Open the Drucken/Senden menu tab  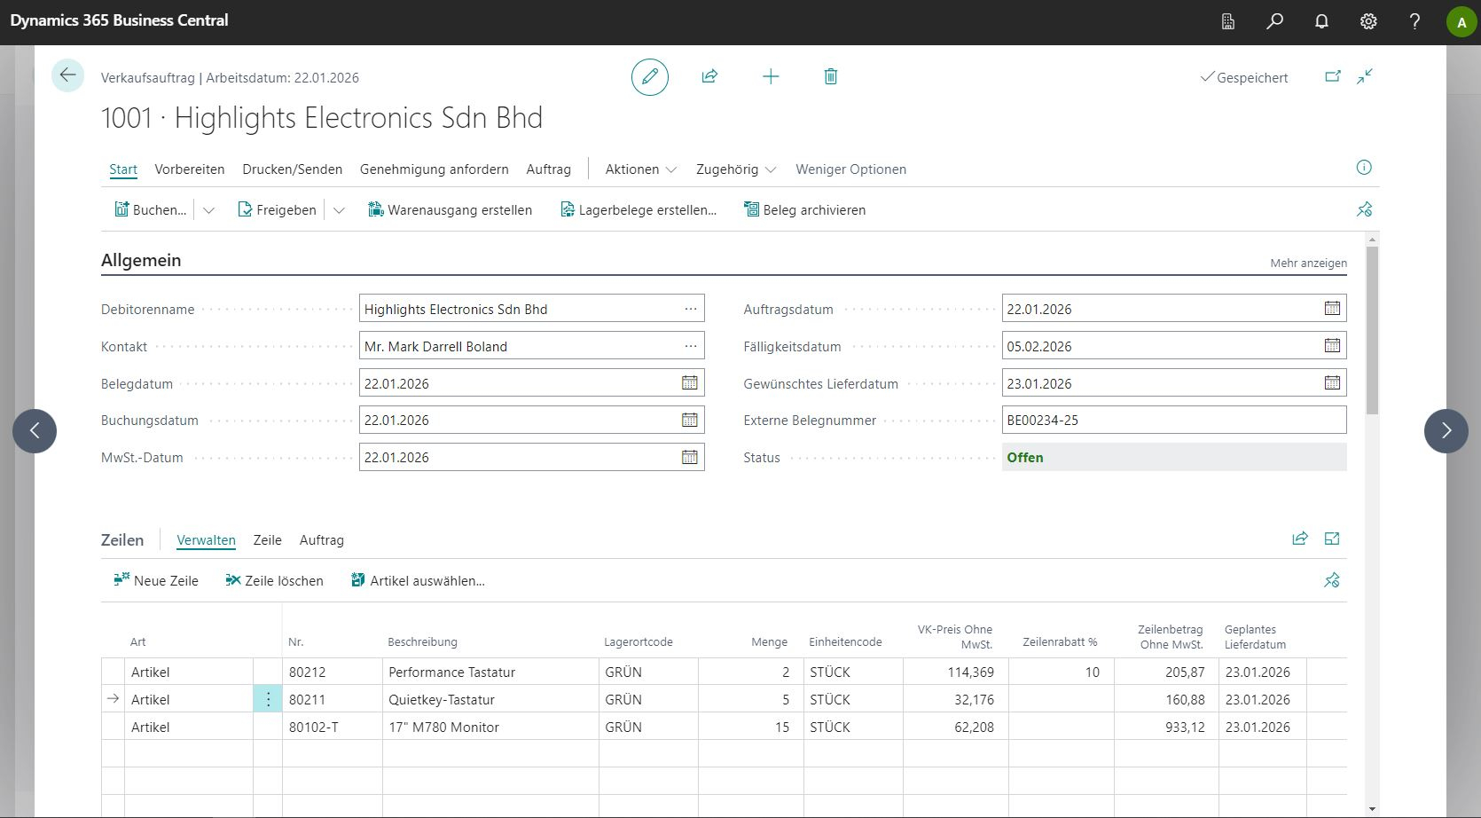pyautogui.click(x=292, y=169)
